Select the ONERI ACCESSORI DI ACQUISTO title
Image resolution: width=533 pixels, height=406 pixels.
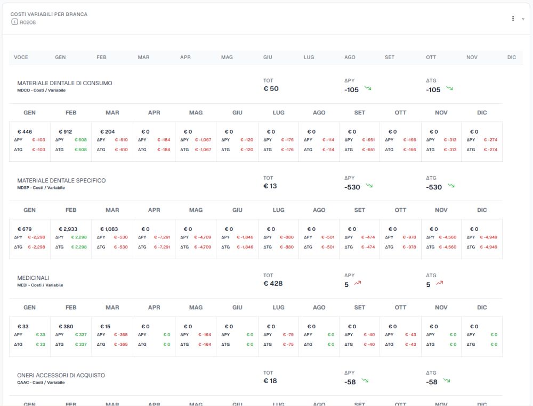[61, 376]
